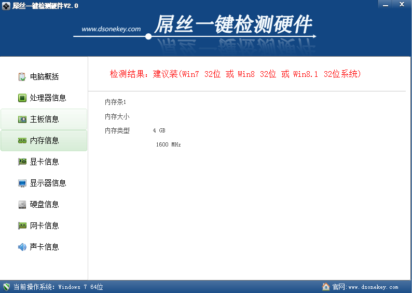Screen dimensions: 412x293
Task: Click the green shield icon in status bar
Action: coord(6,287)
